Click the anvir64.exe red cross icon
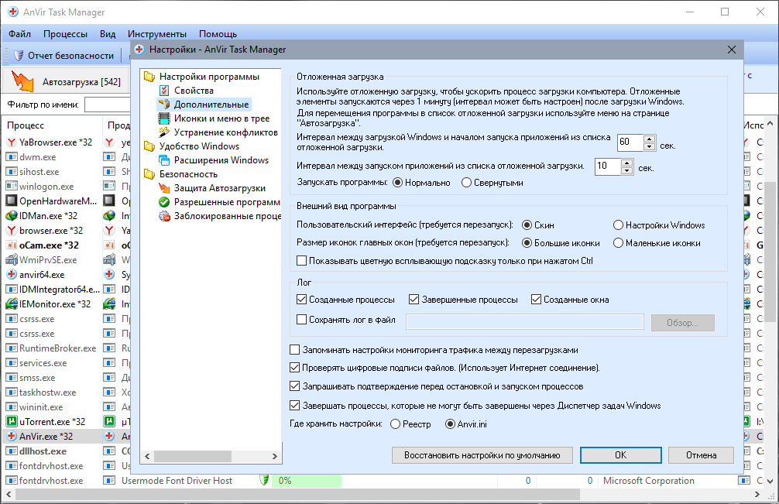Image resolution: width=779 pixels, height=504 pixels. [x=11, y=274]
